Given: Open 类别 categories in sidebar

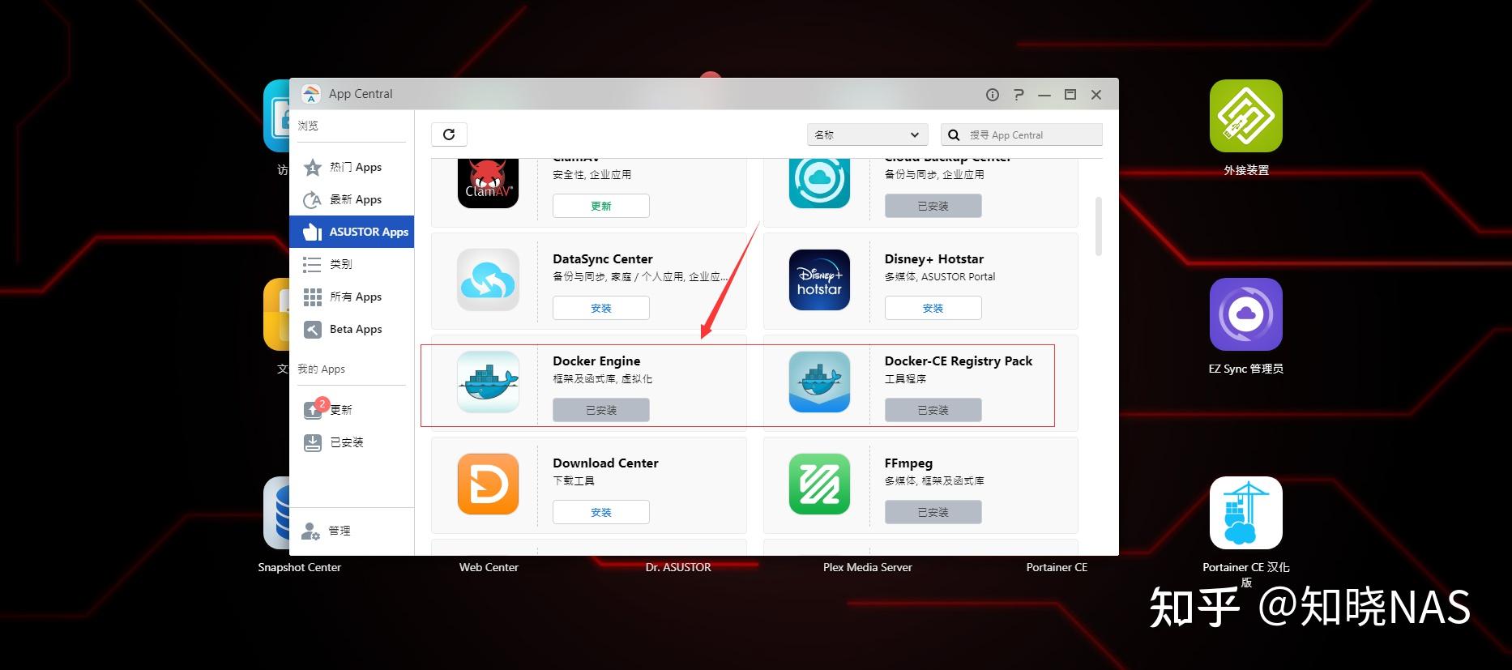Looking at the screenshot, I should tap(352, 264).
